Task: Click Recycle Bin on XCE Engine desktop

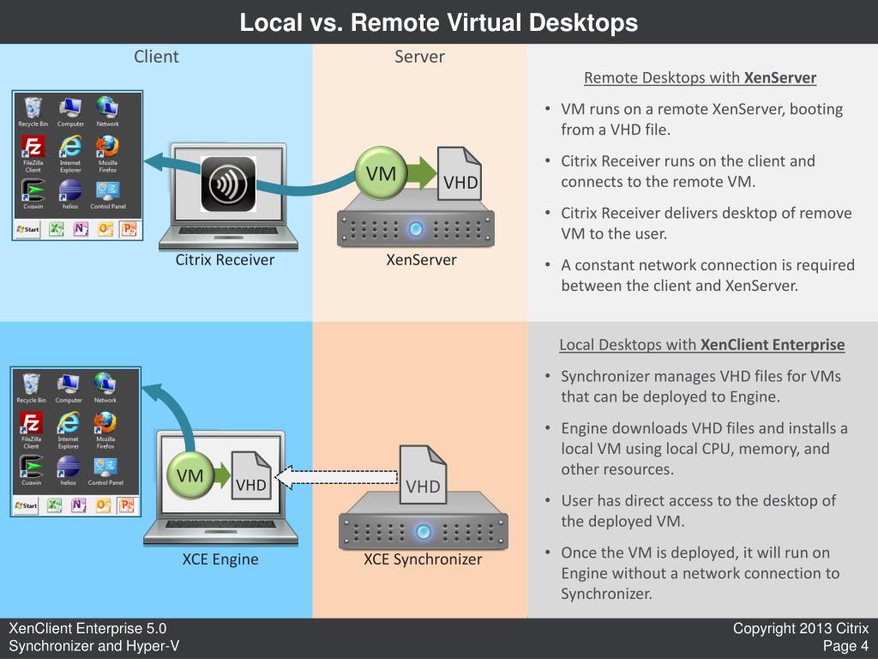Action: [32, 388]
